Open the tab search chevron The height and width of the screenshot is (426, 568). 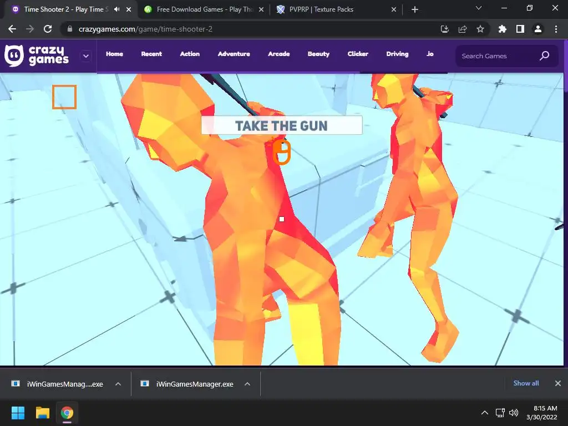[x=479, y=8]
